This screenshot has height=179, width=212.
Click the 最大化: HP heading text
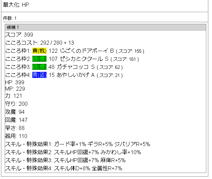coord(16,5)
